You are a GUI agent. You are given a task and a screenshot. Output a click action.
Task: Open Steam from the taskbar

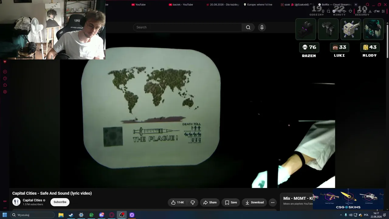coord(71,215)
